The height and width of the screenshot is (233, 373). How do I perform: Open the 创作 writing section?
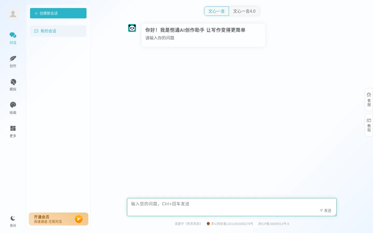tap(13, 61)
